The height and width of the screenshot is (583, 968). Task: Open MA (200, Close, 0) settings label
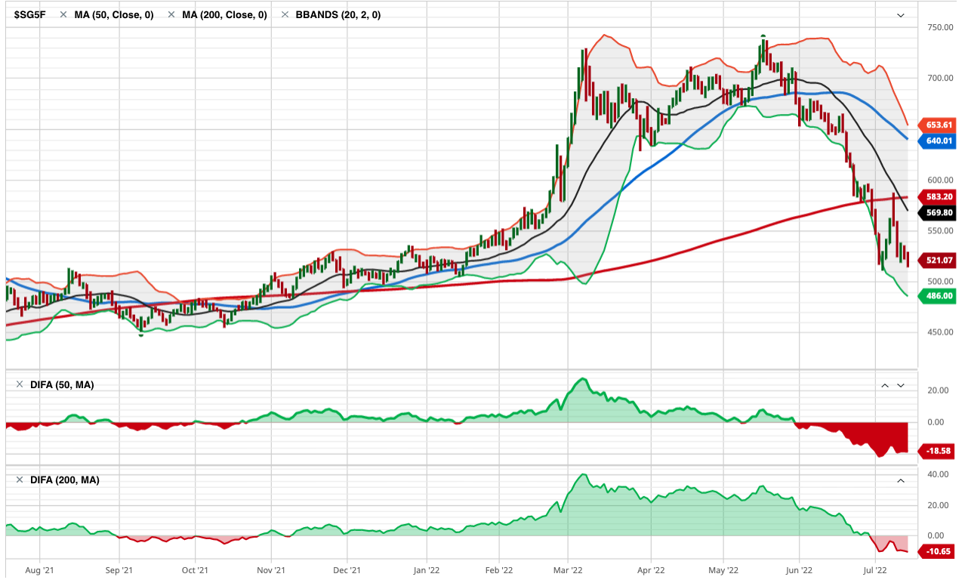(x=224, y=15)
